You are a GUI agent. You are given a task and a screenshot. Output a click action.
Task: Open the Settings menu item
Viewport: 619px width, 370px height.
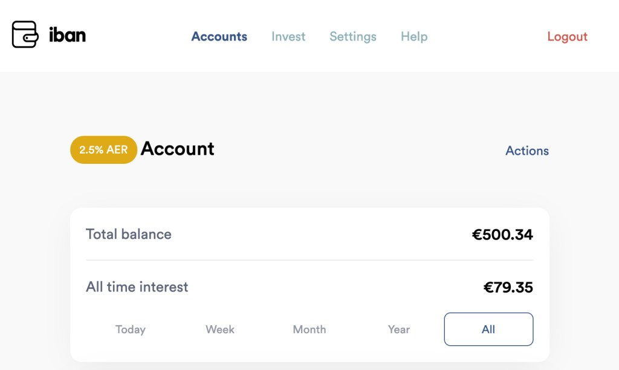[x=352, y=36]
